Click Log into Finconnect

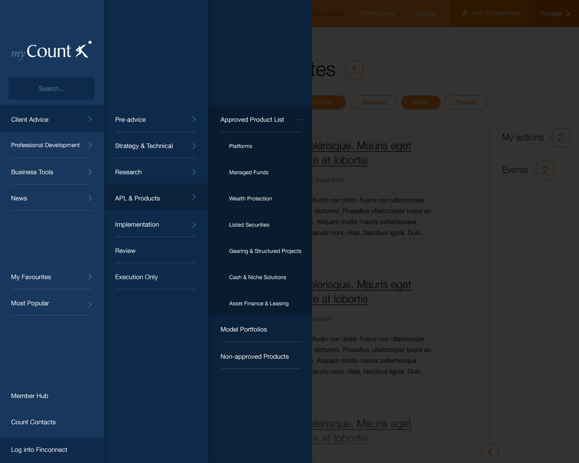39,449
